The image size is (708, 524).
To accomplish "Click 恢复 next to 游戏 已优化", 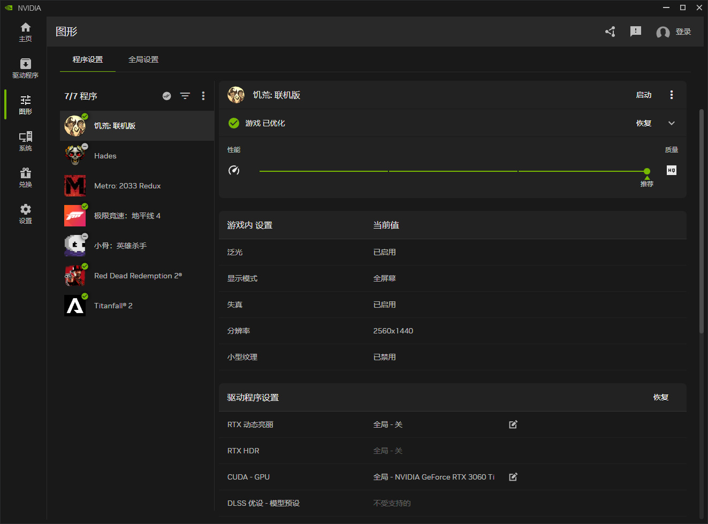I will click(644, 123).
